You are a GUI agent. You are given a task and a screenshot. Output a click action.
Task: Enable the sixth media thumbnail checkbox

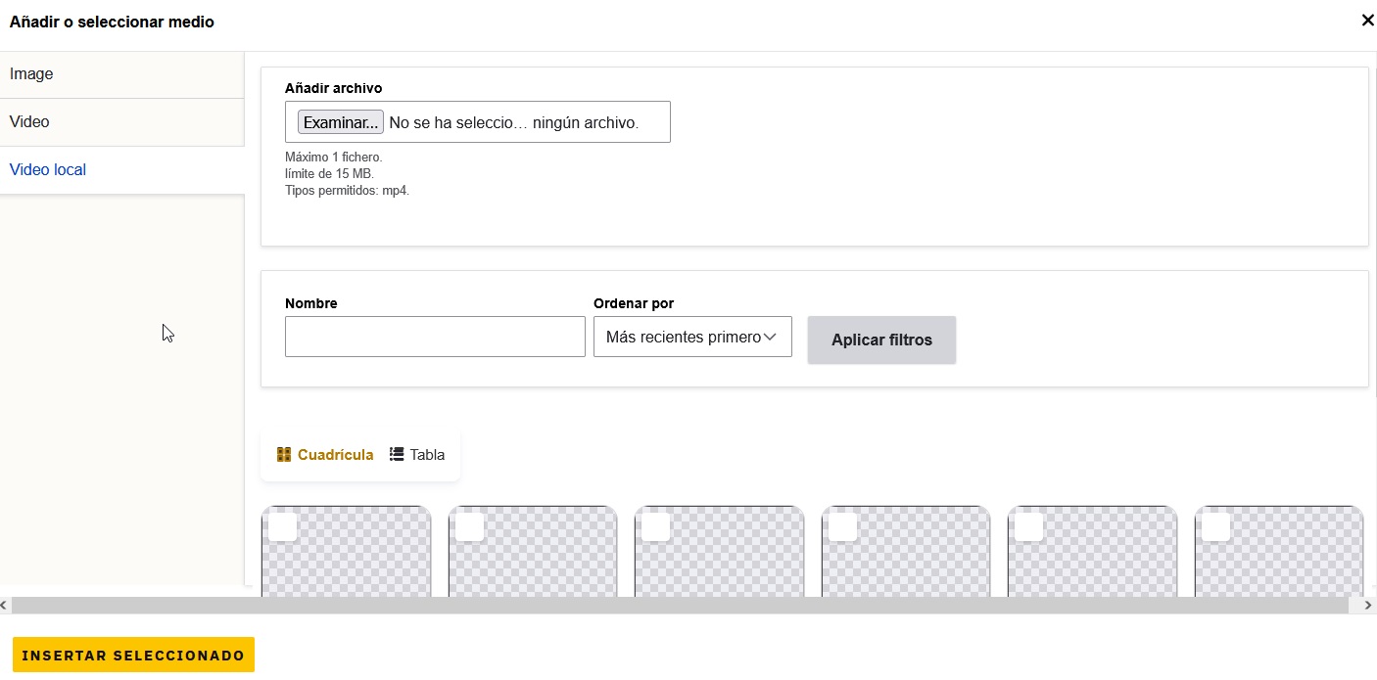(x=1216, y=527)
